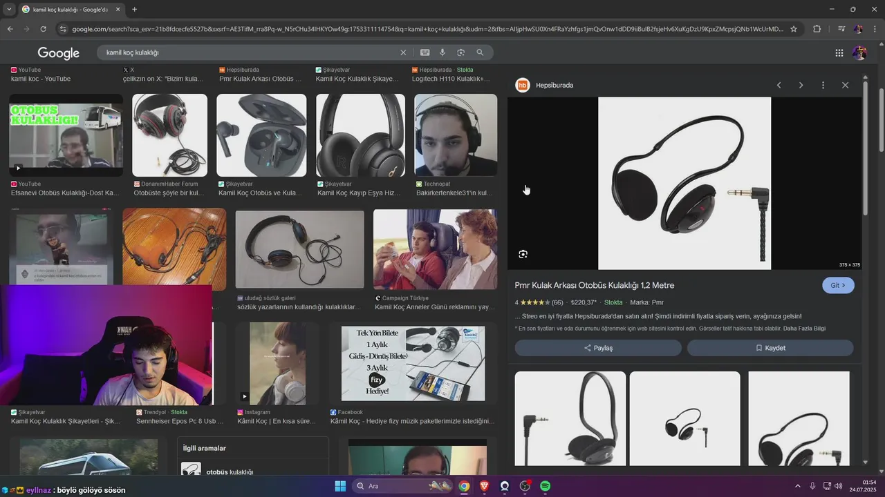The width and height of the screenshot is (885, 497).
Task: Open a new browser tab
Action: point(134,9)
